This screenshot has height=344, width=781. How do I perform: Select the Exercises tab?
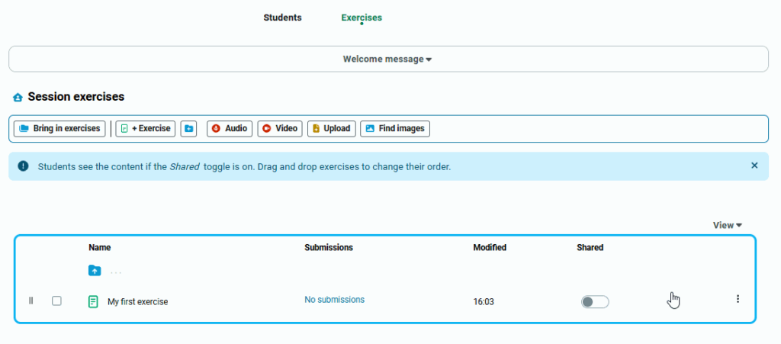click(362, 18)
